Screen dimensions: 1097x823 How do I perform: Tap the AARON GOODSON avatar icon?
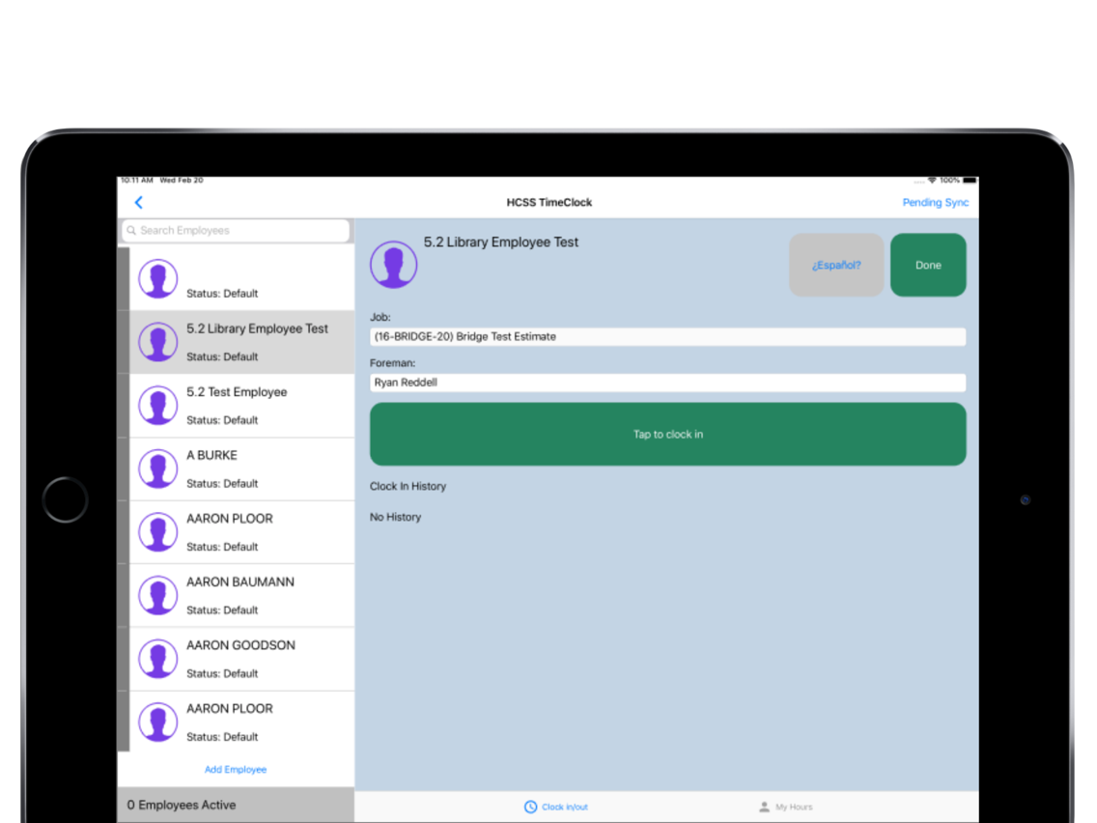[157, 659]
